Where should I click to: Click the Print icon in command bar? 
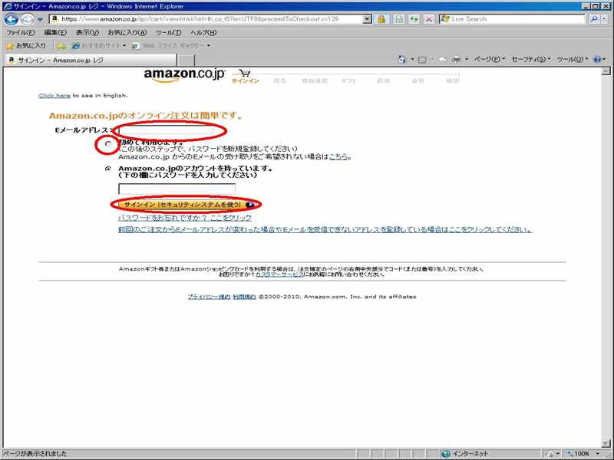(456, 60)
